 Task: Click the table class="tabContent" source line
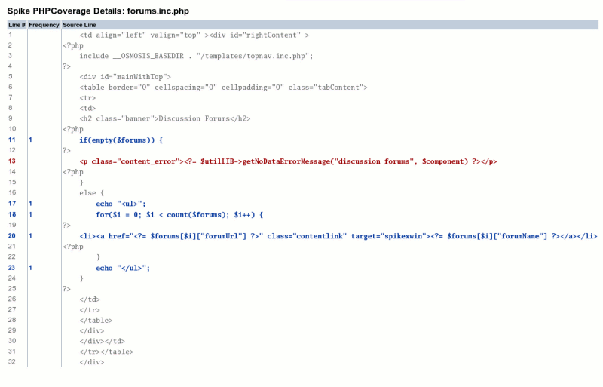tap(223, 88)
